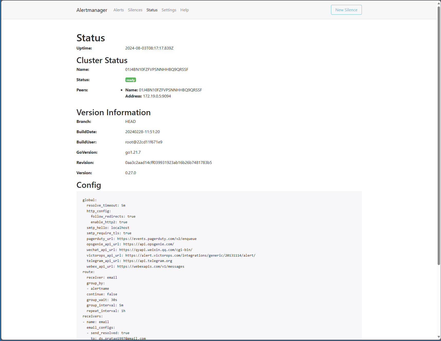This screenshot has width=441, height=341.
Task: Click the Version value 0.27.0
Action: (131, 173)
